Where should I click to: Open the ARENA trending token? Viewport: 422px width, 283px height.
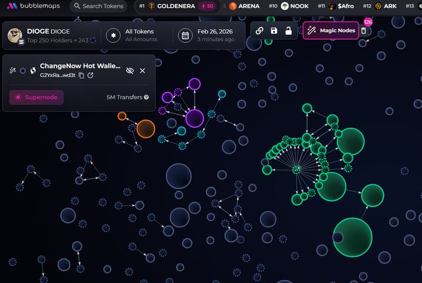point(244,6)
